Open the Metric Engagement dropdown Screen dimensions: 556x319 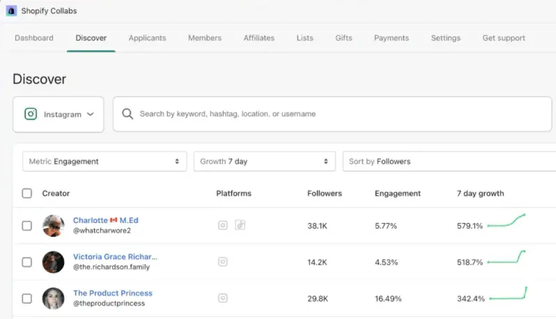(105, 162)
